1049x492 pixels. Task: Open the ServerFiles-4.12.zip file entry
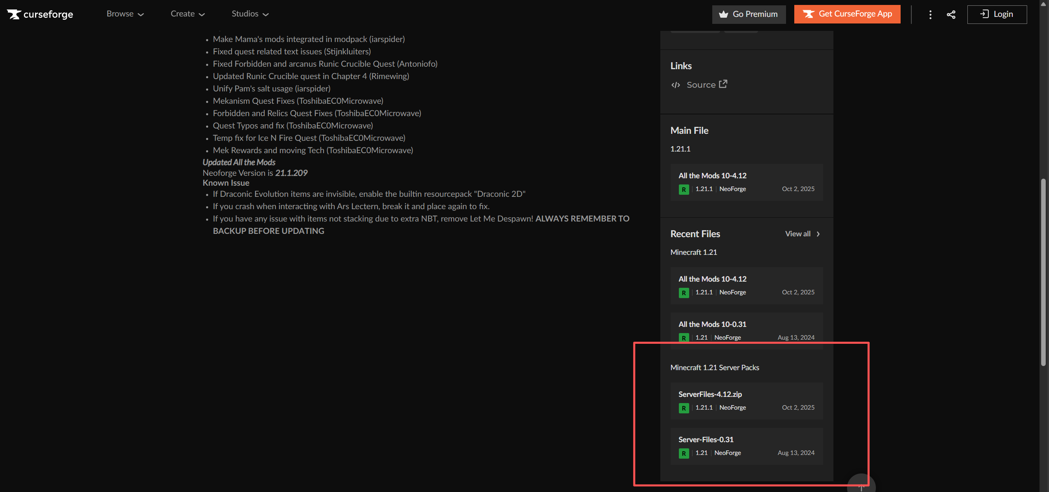(710, 394)
